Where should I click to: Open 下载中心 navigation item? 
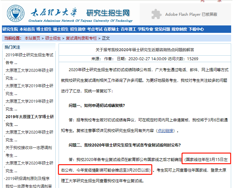pos(196,29)
